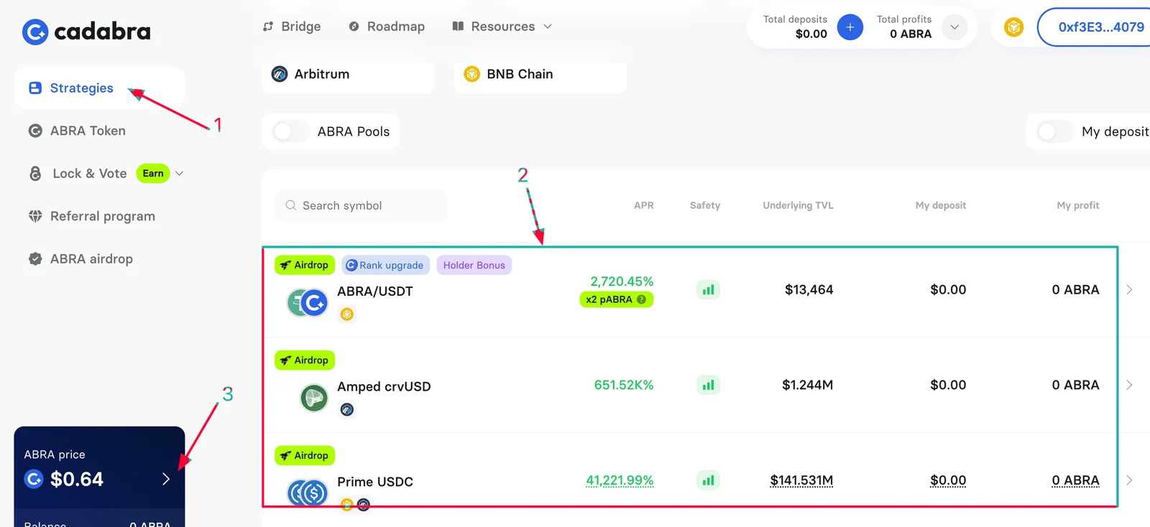The width and height of the screenshot is (1150, 527).
Task: Open ABRA/USDT row details chevron
Action: pyautogui.click(x=1129, y=290)
